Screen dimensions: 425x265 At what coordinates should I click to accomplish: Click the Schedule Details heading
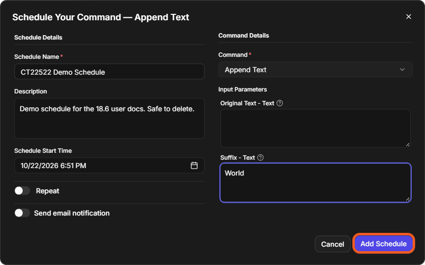pos(38,38)
